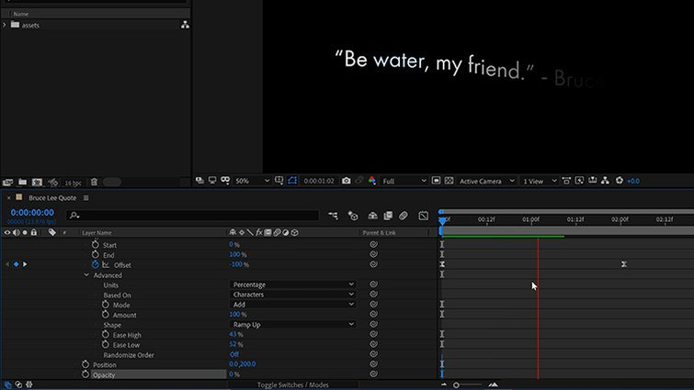Toggle Randomize Order Off value

click(234, 354)
